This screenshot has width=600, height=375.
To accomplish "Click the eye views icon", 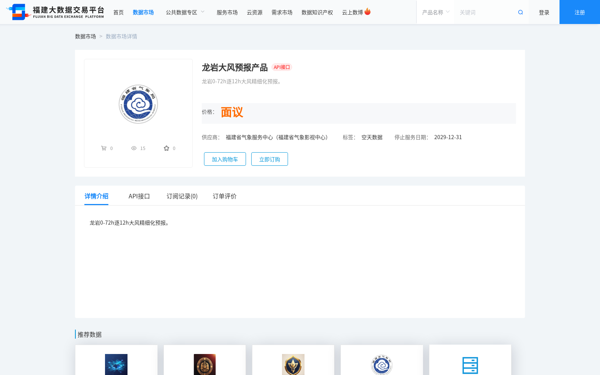I will point(134,148).
